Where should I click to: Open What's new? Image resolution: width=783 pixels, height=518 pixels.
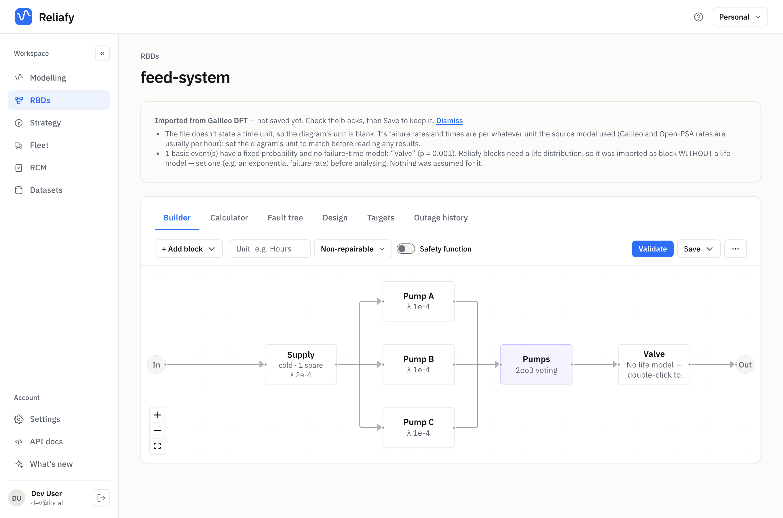(x=59, y=464)
